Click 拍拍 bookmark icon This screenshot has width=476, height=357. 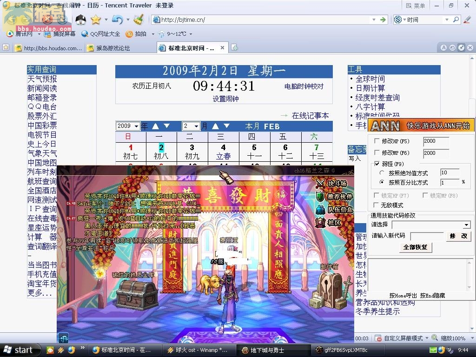coord(129,33)
